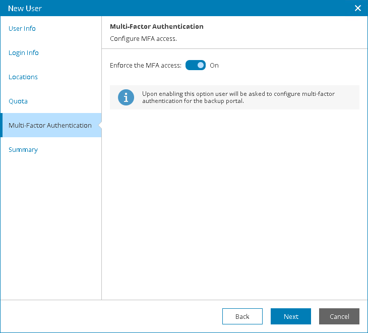The width and height of the screenshot is (368, 333).
Task: Select the Quota step
Action: point(18,101)
